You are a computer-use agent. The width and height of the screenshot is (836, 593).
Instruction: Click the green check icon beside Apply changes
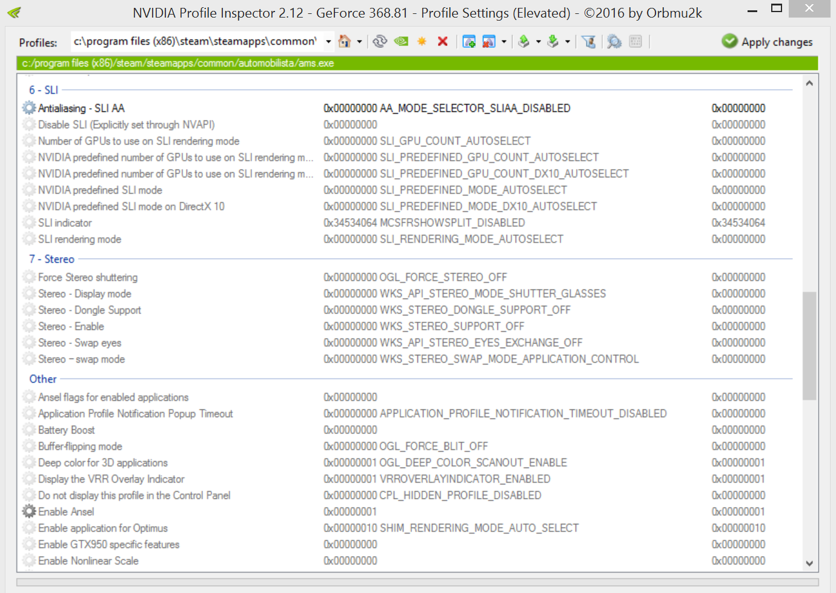coord(730,41)
